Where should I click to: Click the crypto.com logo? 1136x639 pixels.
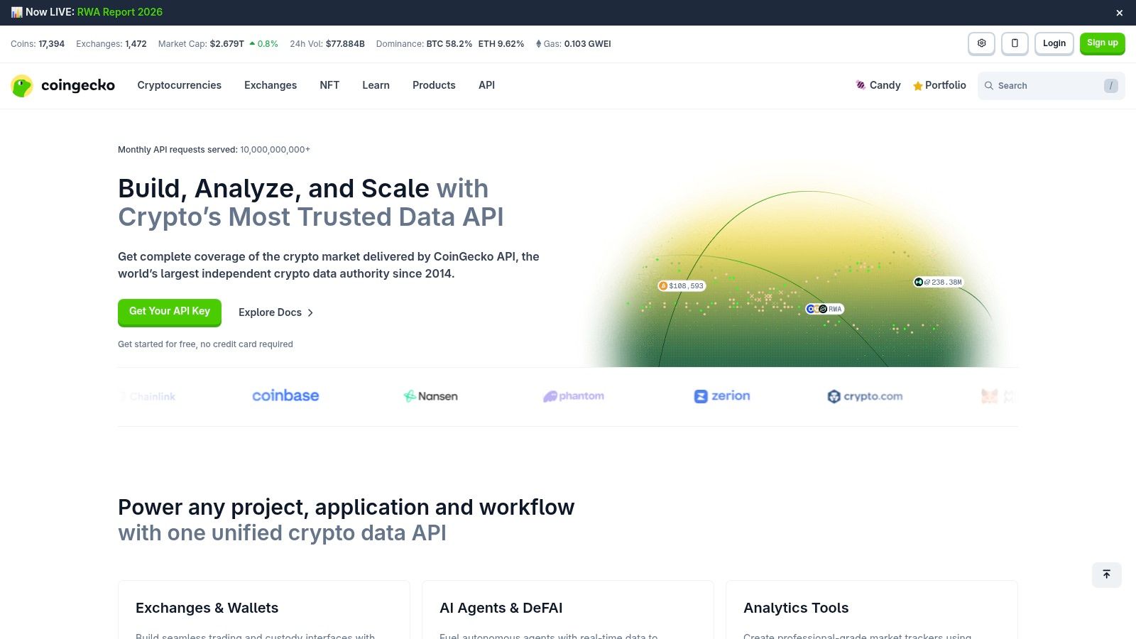click(865, 396)
